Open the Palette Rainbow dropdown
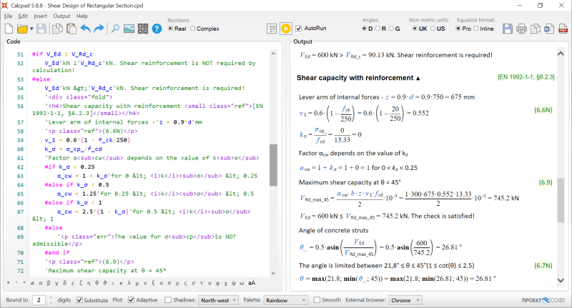572x308 pixels. 285,300
